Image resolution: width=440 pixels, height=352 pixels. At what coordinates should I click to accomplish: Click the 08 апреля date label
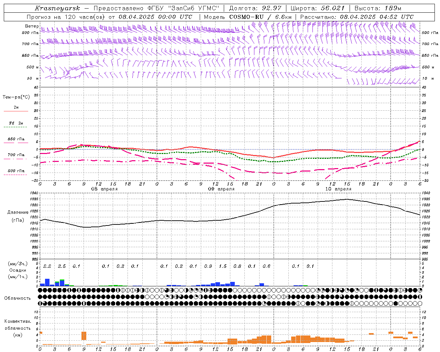click(x=104, y=189)
